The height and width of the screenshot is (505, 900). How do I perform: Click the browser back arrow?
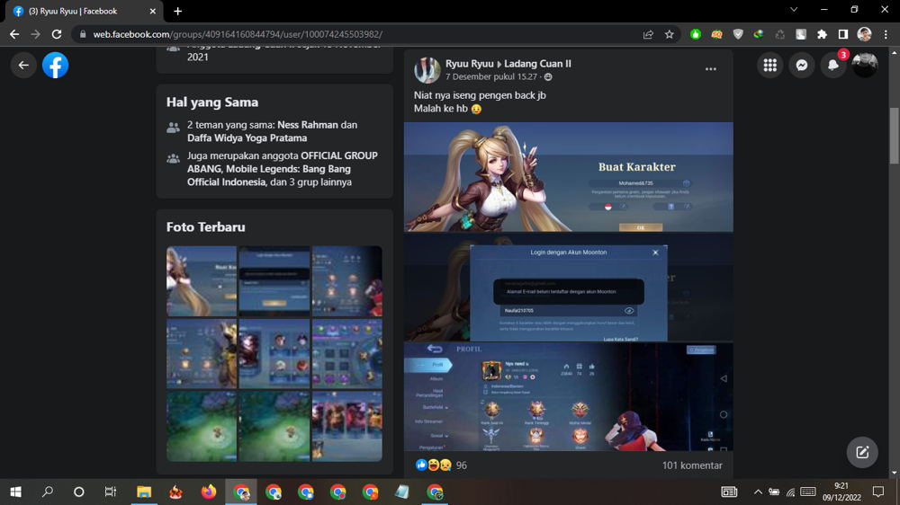[x=14, y=34]
